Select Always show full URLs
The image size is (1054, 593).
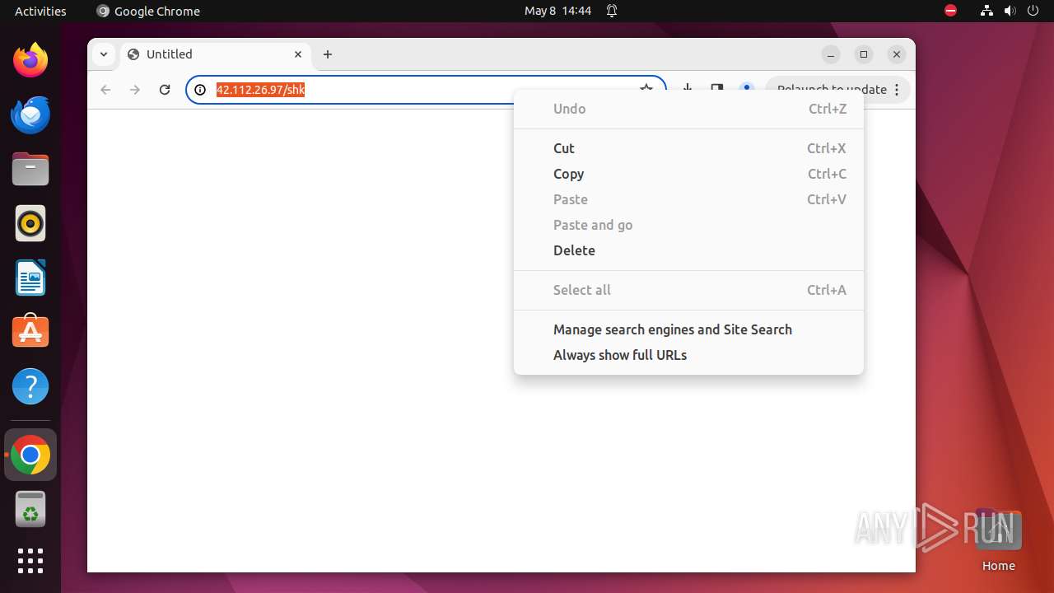tap(688, 355)
